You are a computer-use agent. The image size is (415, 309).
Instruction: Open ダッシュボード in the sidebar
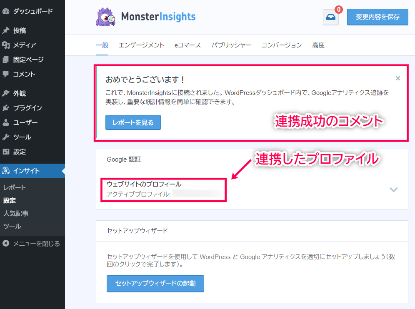click(x=33, y=11)
